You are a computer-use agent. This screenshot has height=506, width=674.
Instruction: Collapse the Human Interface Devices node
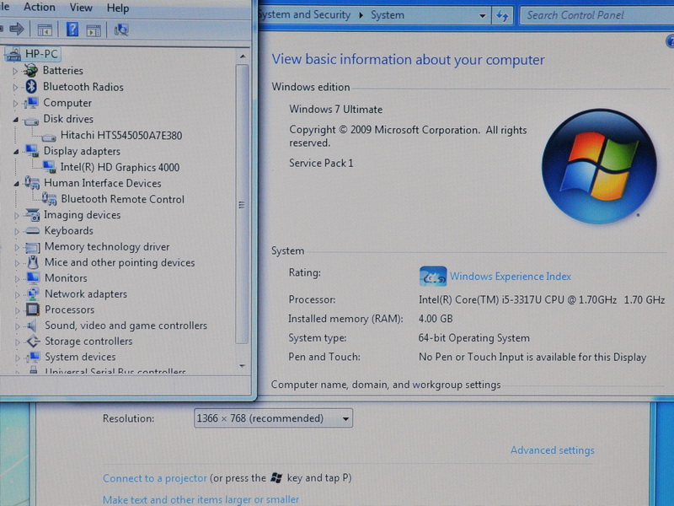(16, 184)
